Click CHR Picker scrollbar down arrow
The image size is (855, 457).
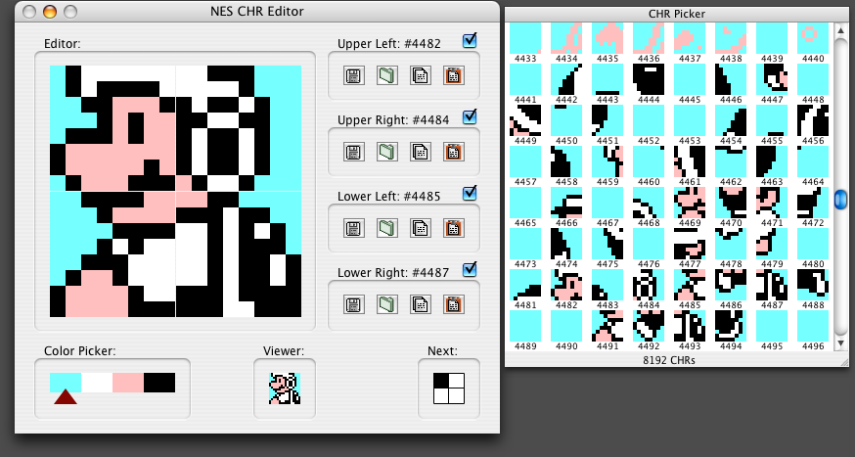coord(840,343)
